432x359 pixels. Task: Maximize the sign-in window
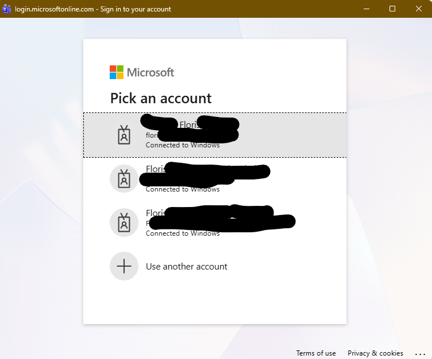click(392, 9)
